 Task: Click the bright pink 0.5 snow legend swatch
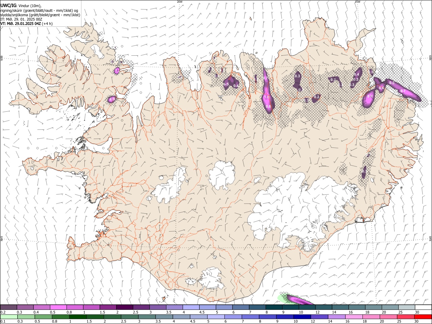pyautogui.click(x=58, y=307)
